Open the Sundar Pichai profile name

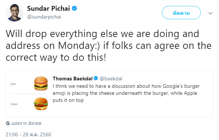click(49, 9)
